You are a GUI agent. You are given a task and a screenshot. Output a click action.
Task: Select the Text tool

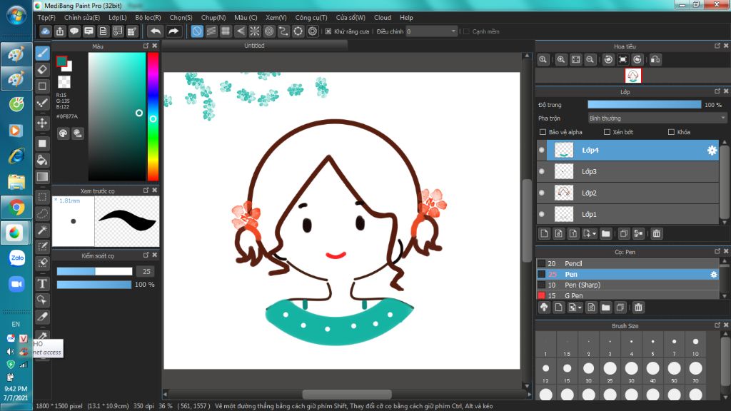[42, 283]
